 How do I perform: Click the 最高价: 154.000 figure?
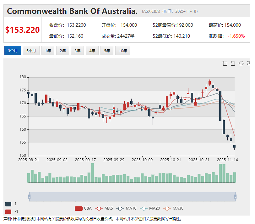point(225,25)
